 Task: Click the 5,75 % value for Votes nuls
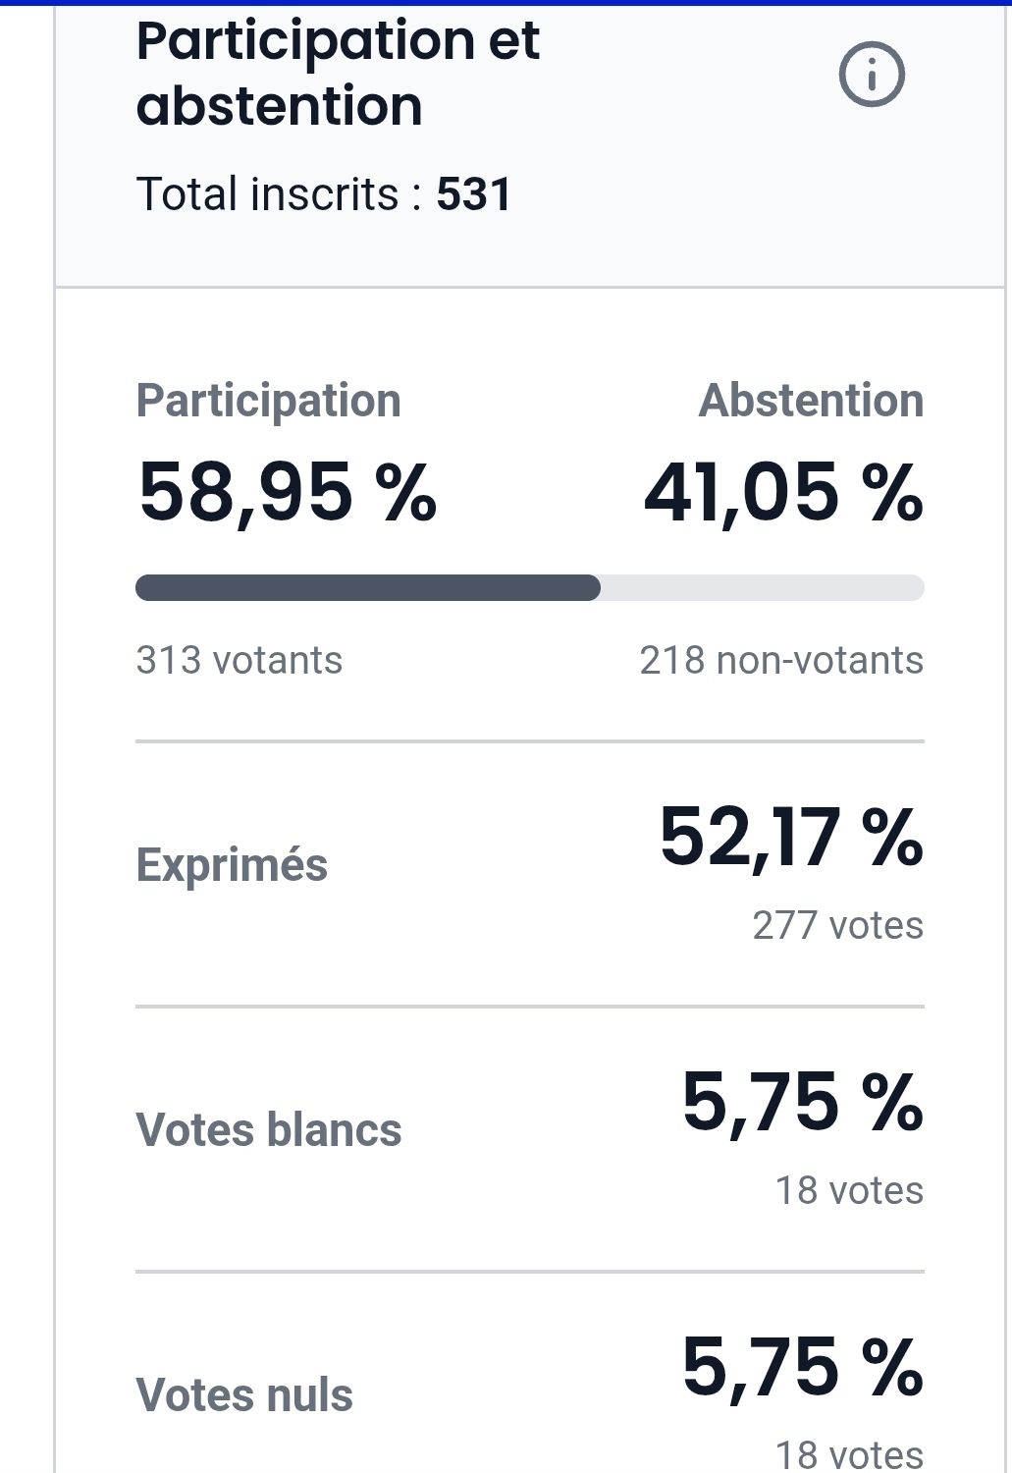click(x=802, y=1368)
